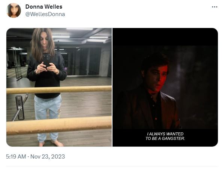This screenshot has width=222, height=169.
Task: Open the three-dot more options menu
Action: coord(214,7)
